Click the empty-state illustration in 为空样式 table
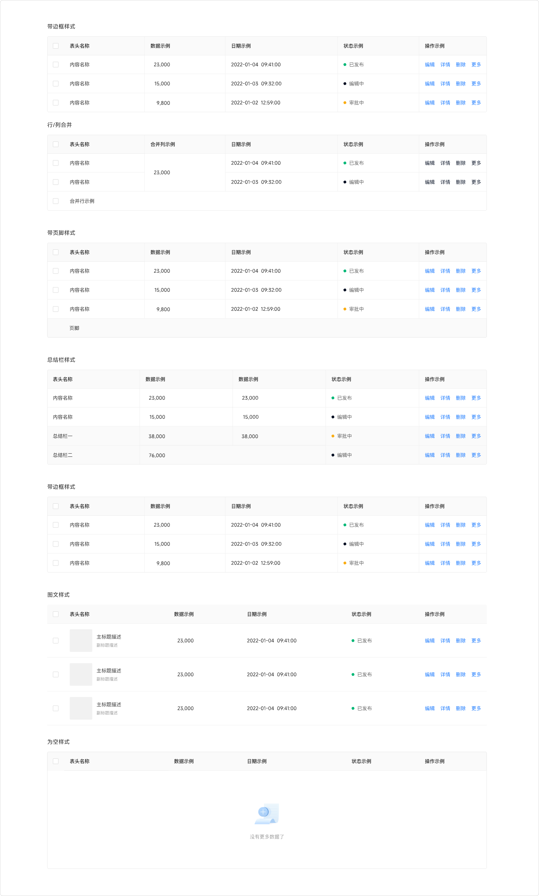 click(x=267, y=813)
